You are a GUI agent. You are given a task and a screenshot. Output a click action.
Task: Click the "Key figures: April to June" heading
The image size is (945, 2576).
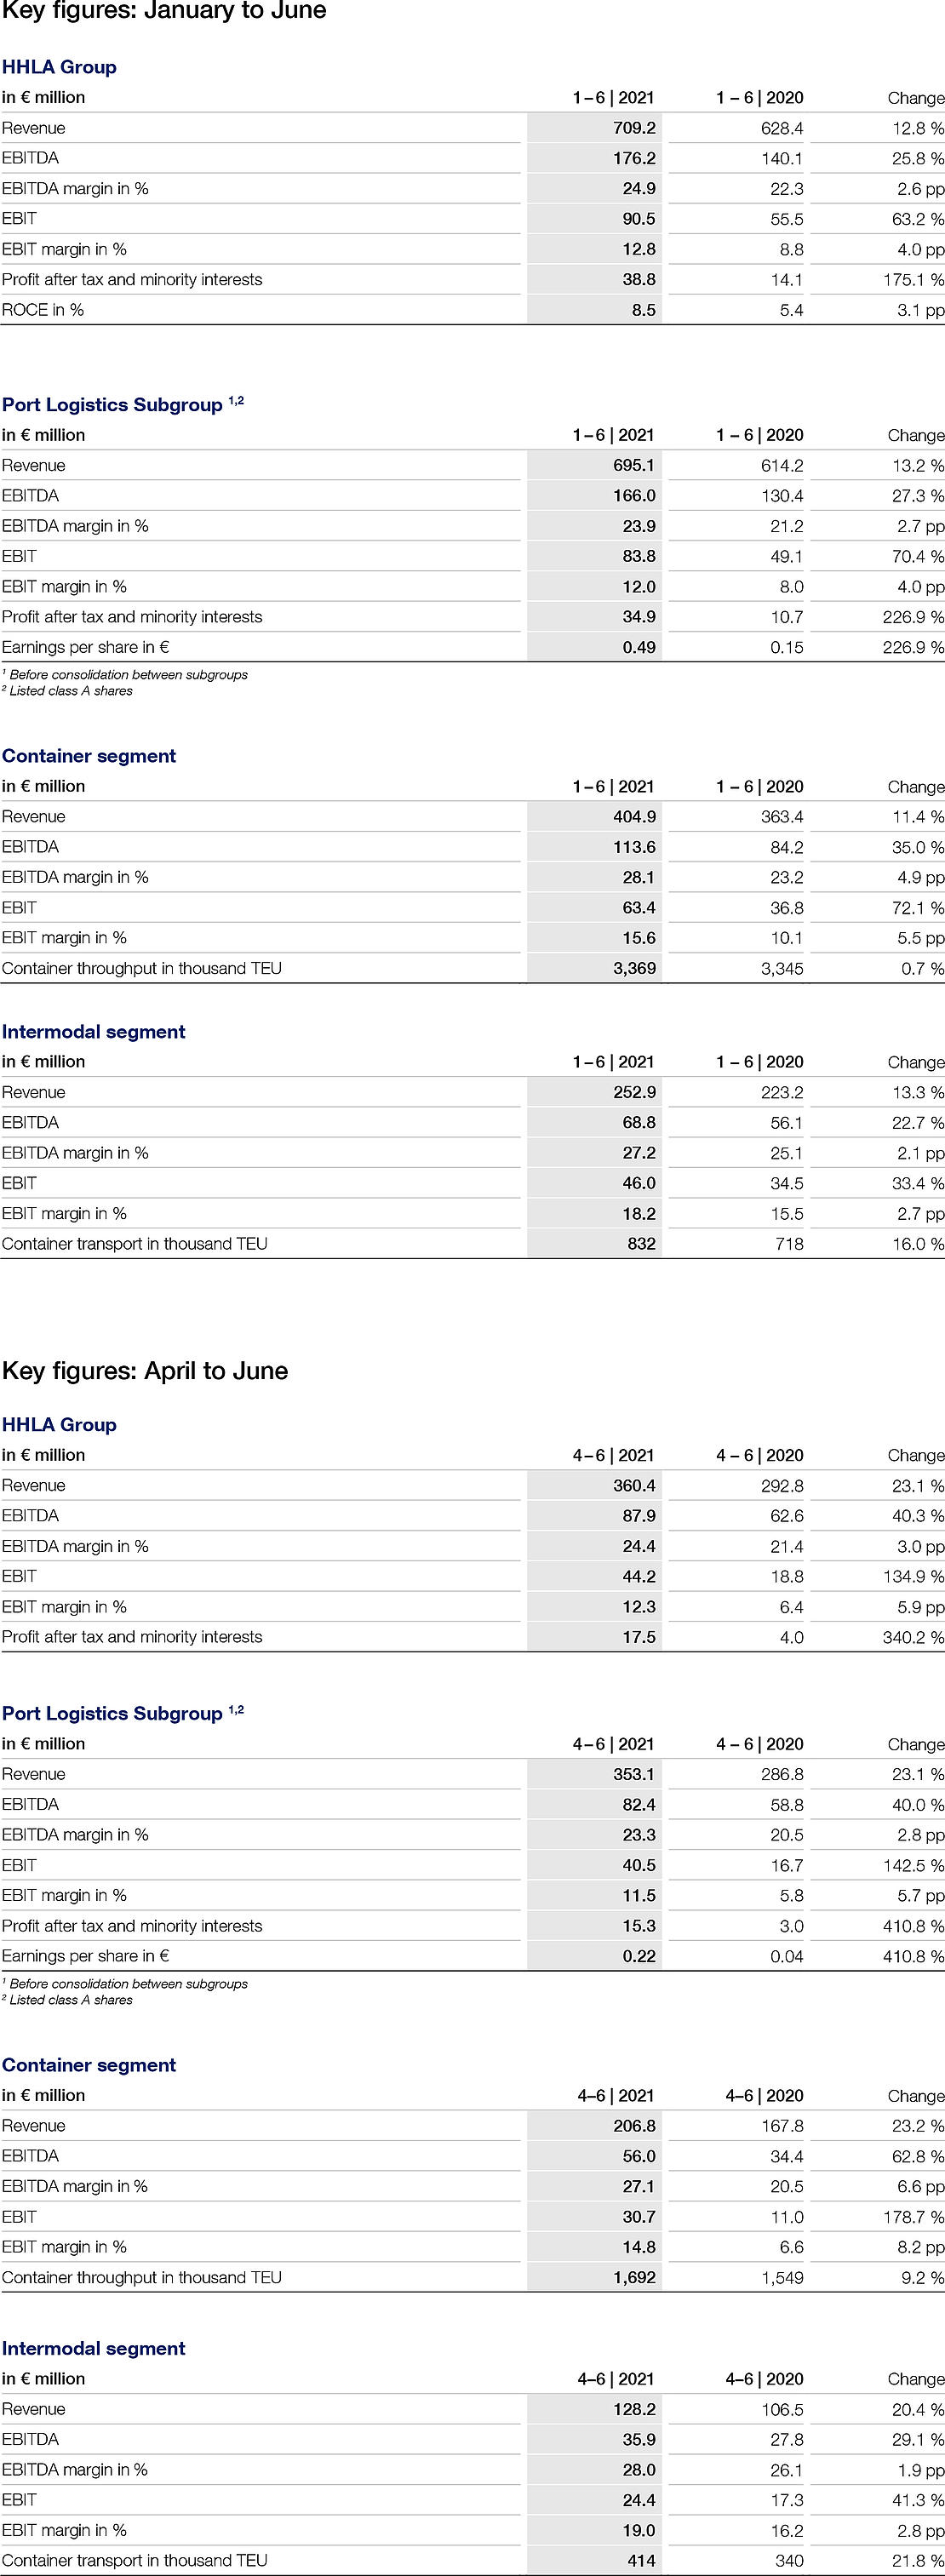(145, 1370)
